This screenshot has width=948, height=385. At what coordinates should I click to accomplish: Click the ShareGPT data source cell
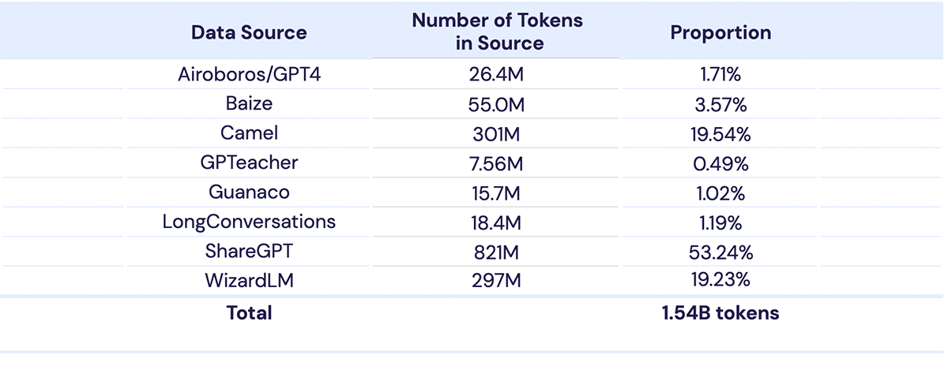click(249, 252)
